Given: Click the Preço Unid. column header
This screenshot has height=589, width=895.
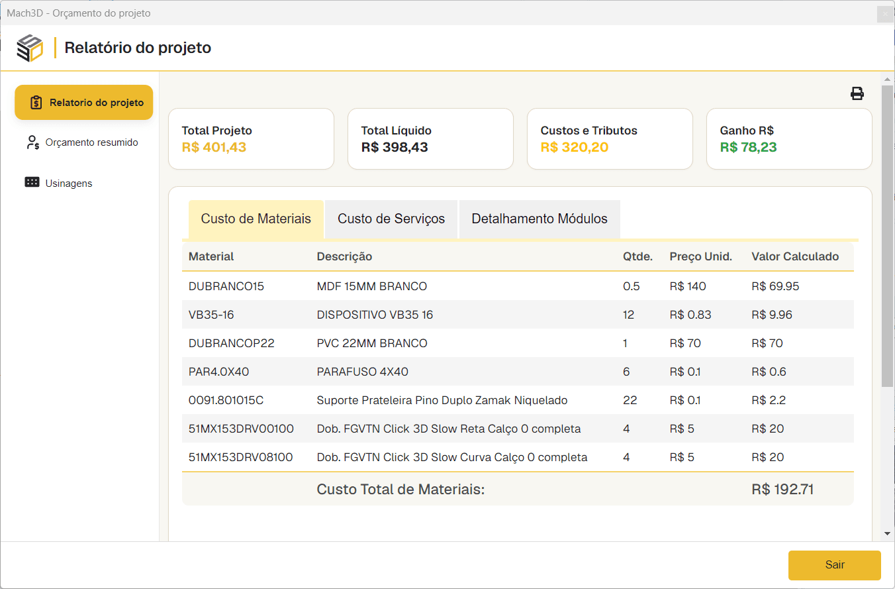Looking at the screenshot, I should tap(701, 256).
